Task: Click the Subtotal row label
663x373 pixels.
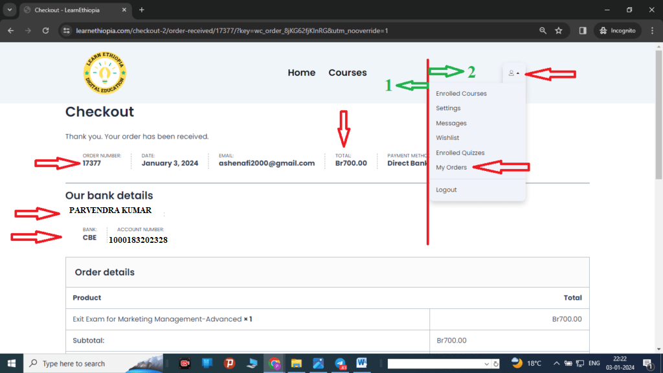Action: coord(88,341)
